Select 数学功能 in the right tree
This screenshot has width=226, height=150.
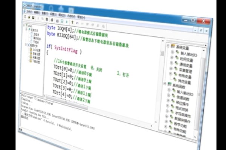pos(180,125)
